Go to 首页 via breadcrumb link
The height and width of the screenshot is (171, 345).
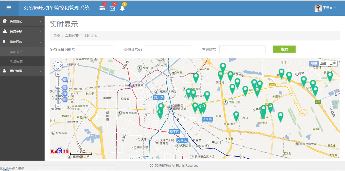click(57, 36)
